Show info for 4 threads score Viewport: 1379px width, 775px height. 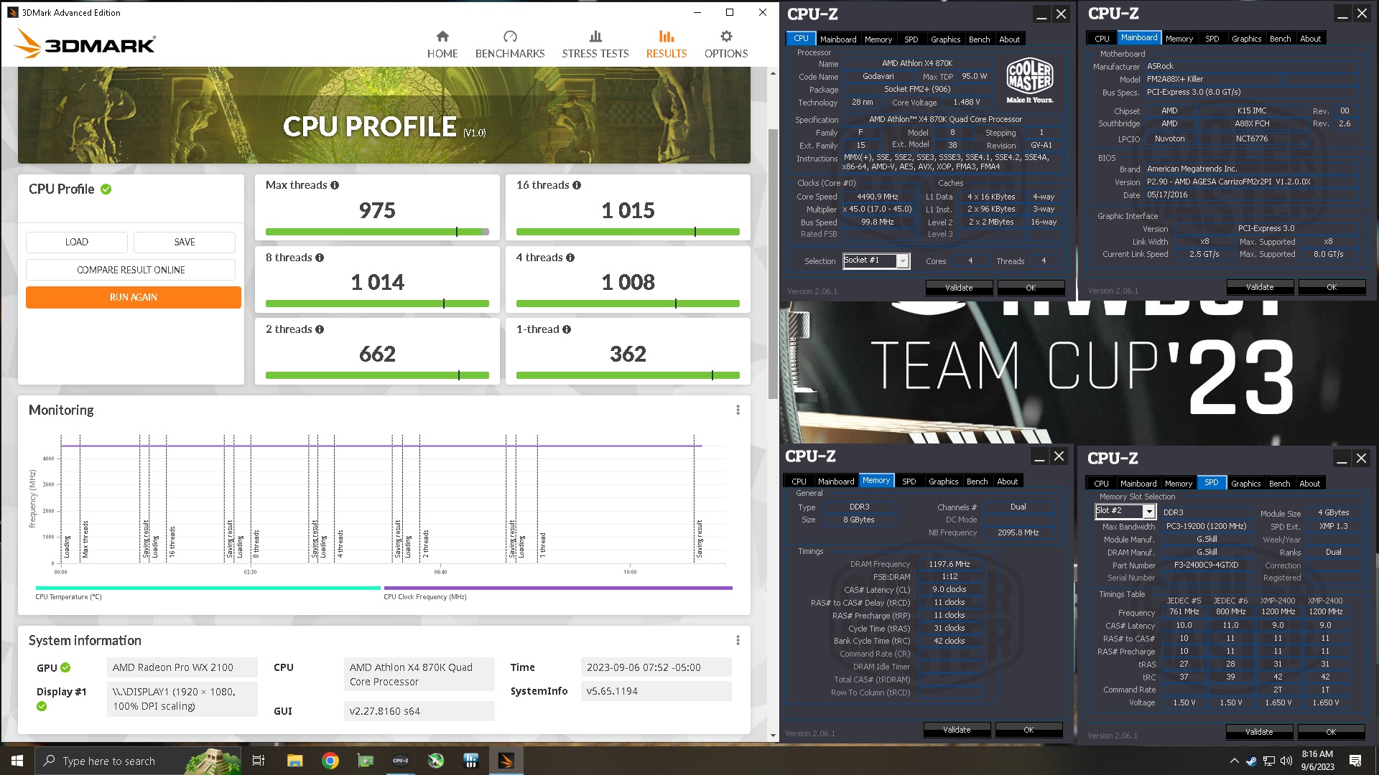(x=570, y=258)
